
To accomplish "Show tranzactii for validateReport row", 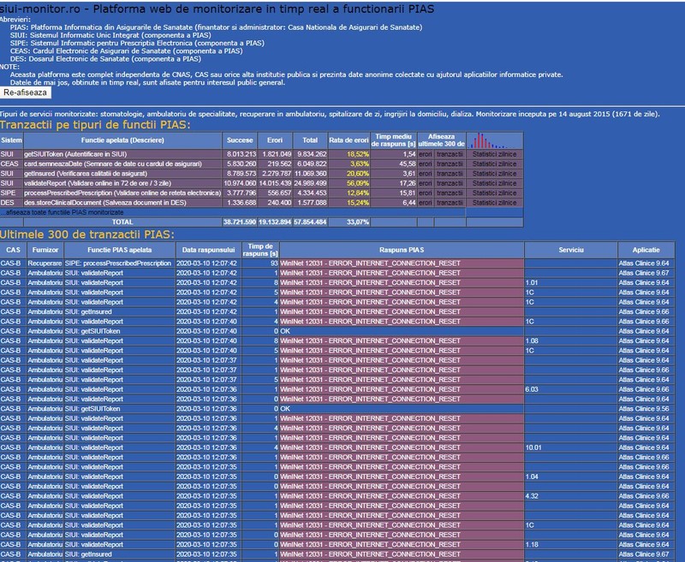I will tap(450, 183).
